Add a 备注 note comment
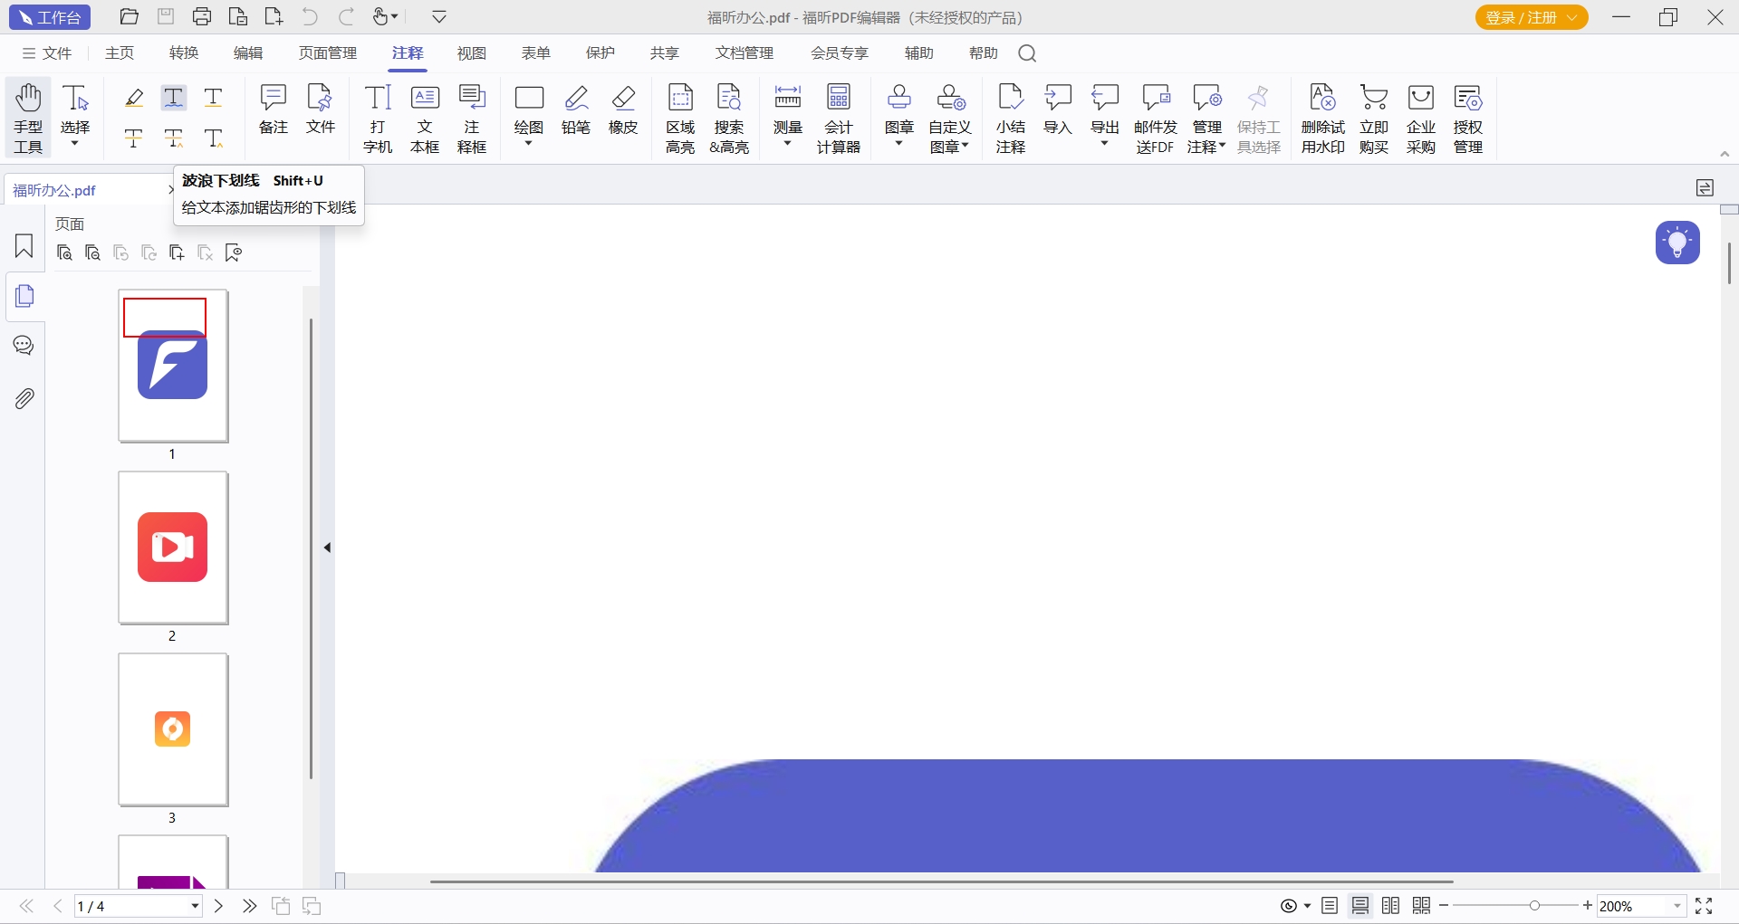Viewport: 1739px width, 924px height. (273, 110)
